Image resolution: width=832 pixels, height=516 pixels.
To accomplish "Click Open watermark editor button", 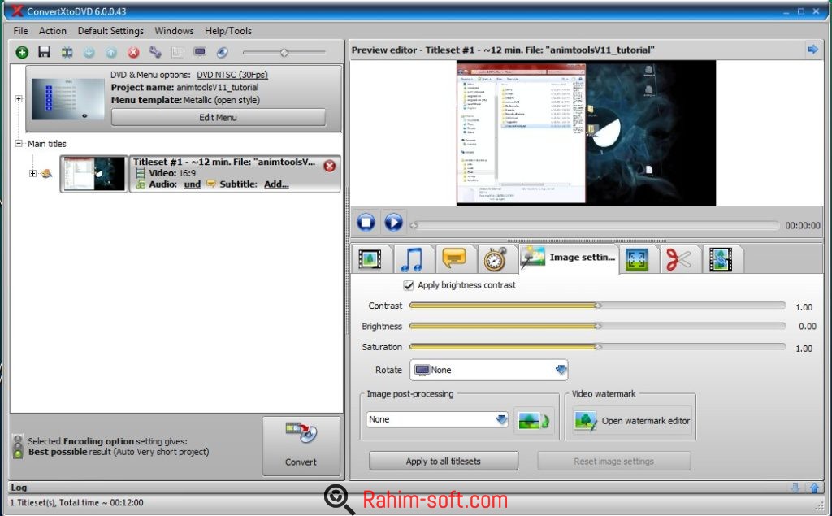I will click(x=631, y=421).
